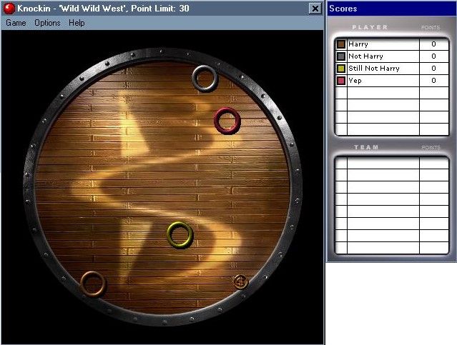Viewport: 457px width, 345px height.
Task: Open the Help menu
Action: (x=77, y=23)
